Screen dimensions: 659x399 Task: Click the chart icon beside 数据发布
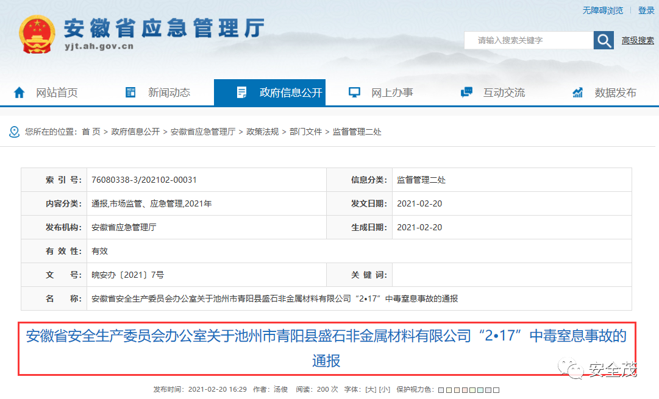pos(578,93)
